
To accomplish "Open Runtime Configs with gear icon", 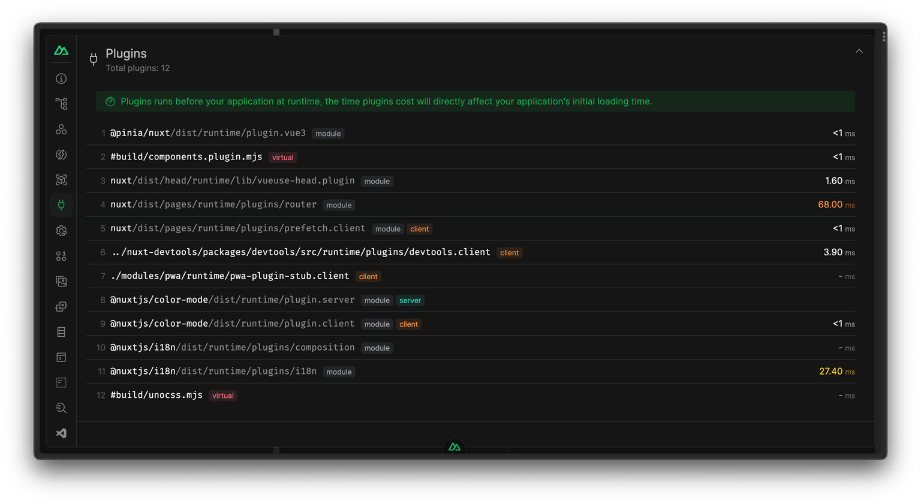I will [x=61, y=230].
